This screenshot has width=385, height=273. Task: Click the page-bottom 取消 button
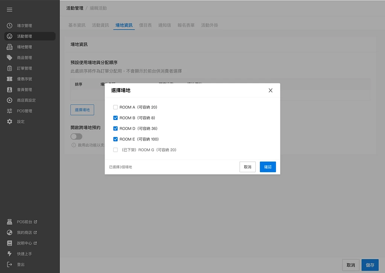pyautogui.click(x=351, y=265)
